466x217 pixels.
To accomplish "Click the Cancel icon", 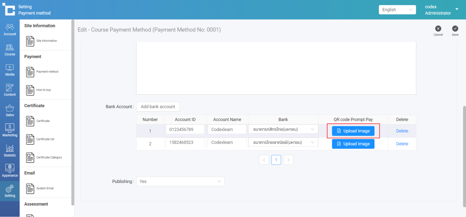I will click(438, 29).
